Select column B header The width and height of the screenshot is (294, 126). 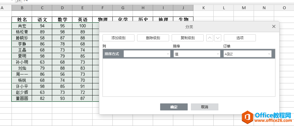pos(22,8)
